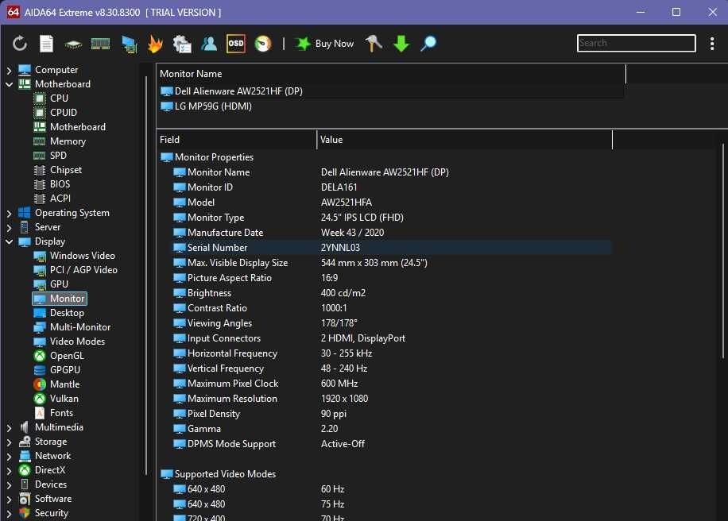The width and height of the screenshot is (728, 521).
Task: Select the Devices tree item
Action: (43, 484)
